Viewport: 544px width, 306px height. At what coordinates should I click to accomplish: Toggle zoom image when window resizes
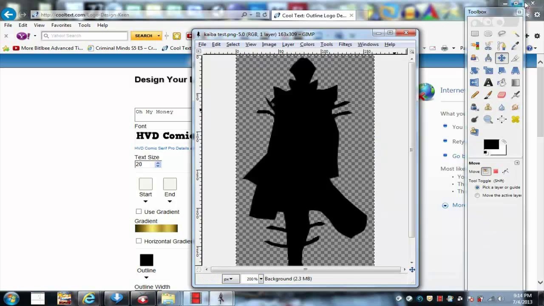pos(411,51)
